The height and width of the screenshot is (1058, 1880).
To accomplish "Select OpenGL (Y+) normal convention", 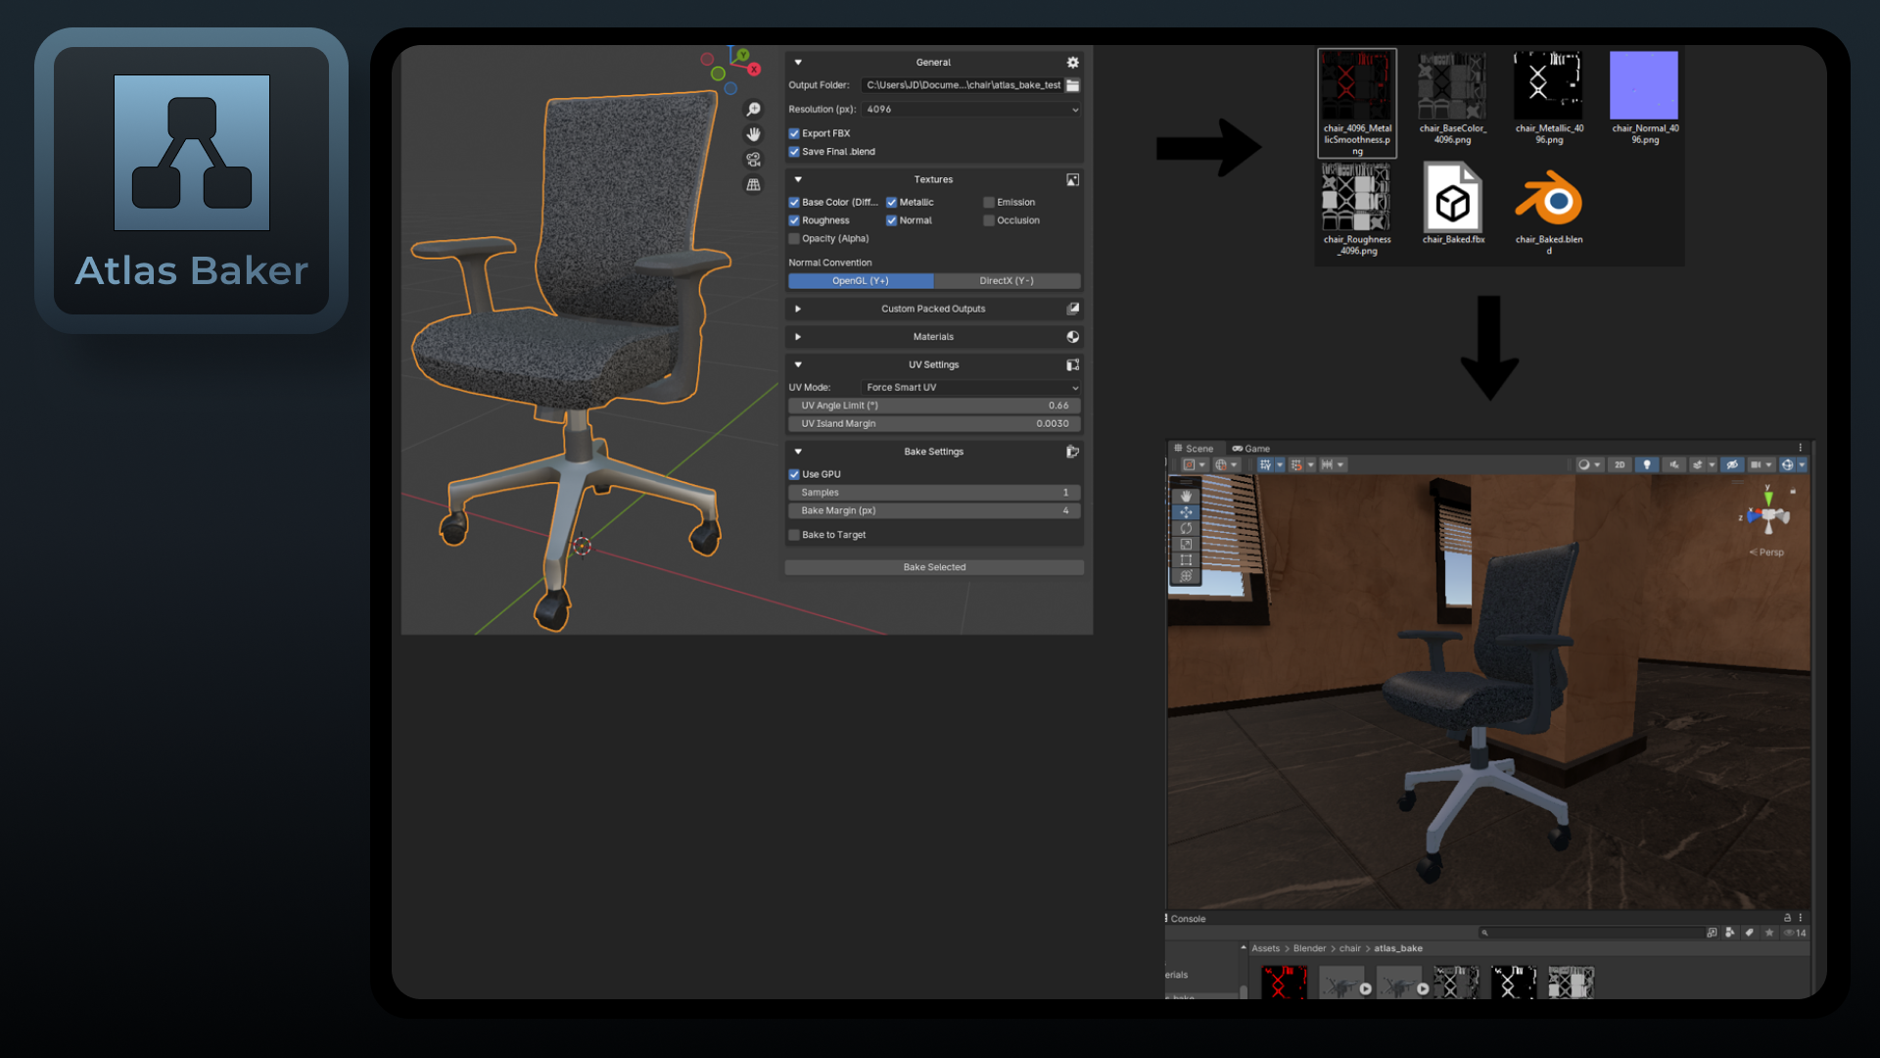I will click(x=861, y=281).
